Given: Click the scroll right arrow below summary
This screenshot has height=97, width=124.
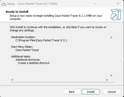Looking at the screenshot, I should pyautogui.click(x=107, y=80).
